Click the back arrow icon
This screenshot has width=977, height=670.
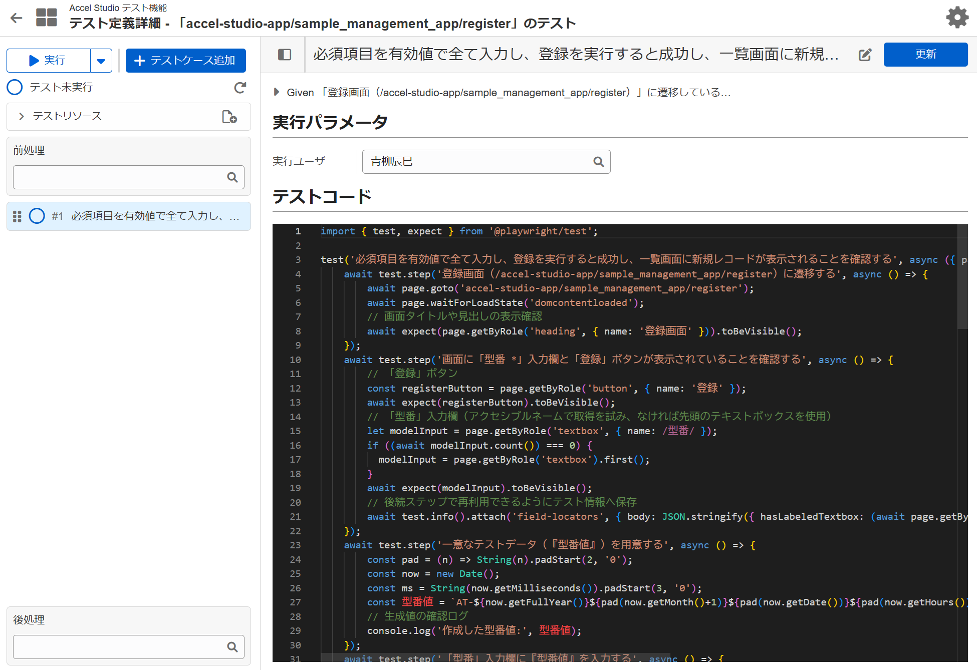click(x=17, y=18)
